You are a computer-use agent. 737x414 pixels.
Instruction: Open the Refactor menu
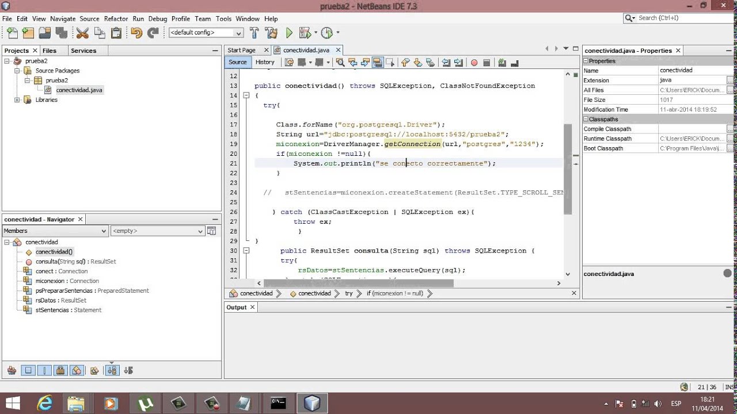point(116,18)
